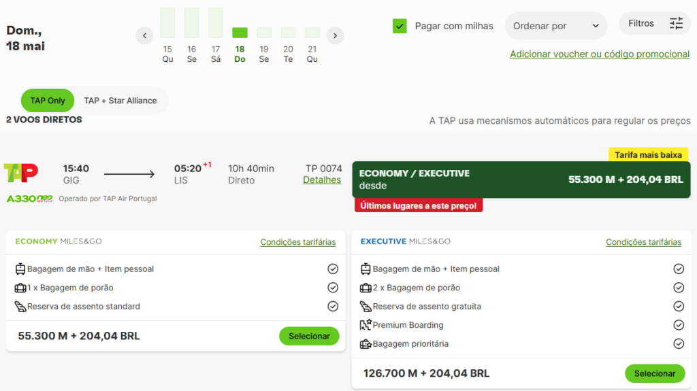Click Adicionar voucher ou código promocional link
697x391 pixels.
coord(600,54)
